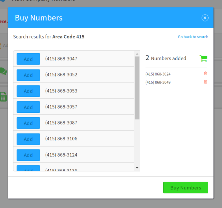Image resolution: width=222 pixels, height=208 pixels.
Task: Click the 'Area Code 415' search heading
Action: [x=69, y=37]
